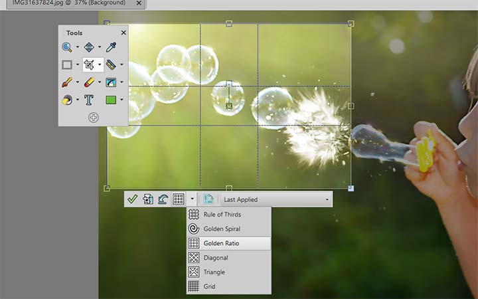Expand the Zoom tool flyout arrow

[78, 47]
